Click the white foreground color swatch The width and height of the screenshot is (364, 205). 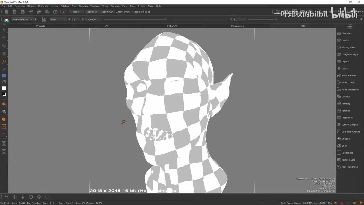(4, 88)
